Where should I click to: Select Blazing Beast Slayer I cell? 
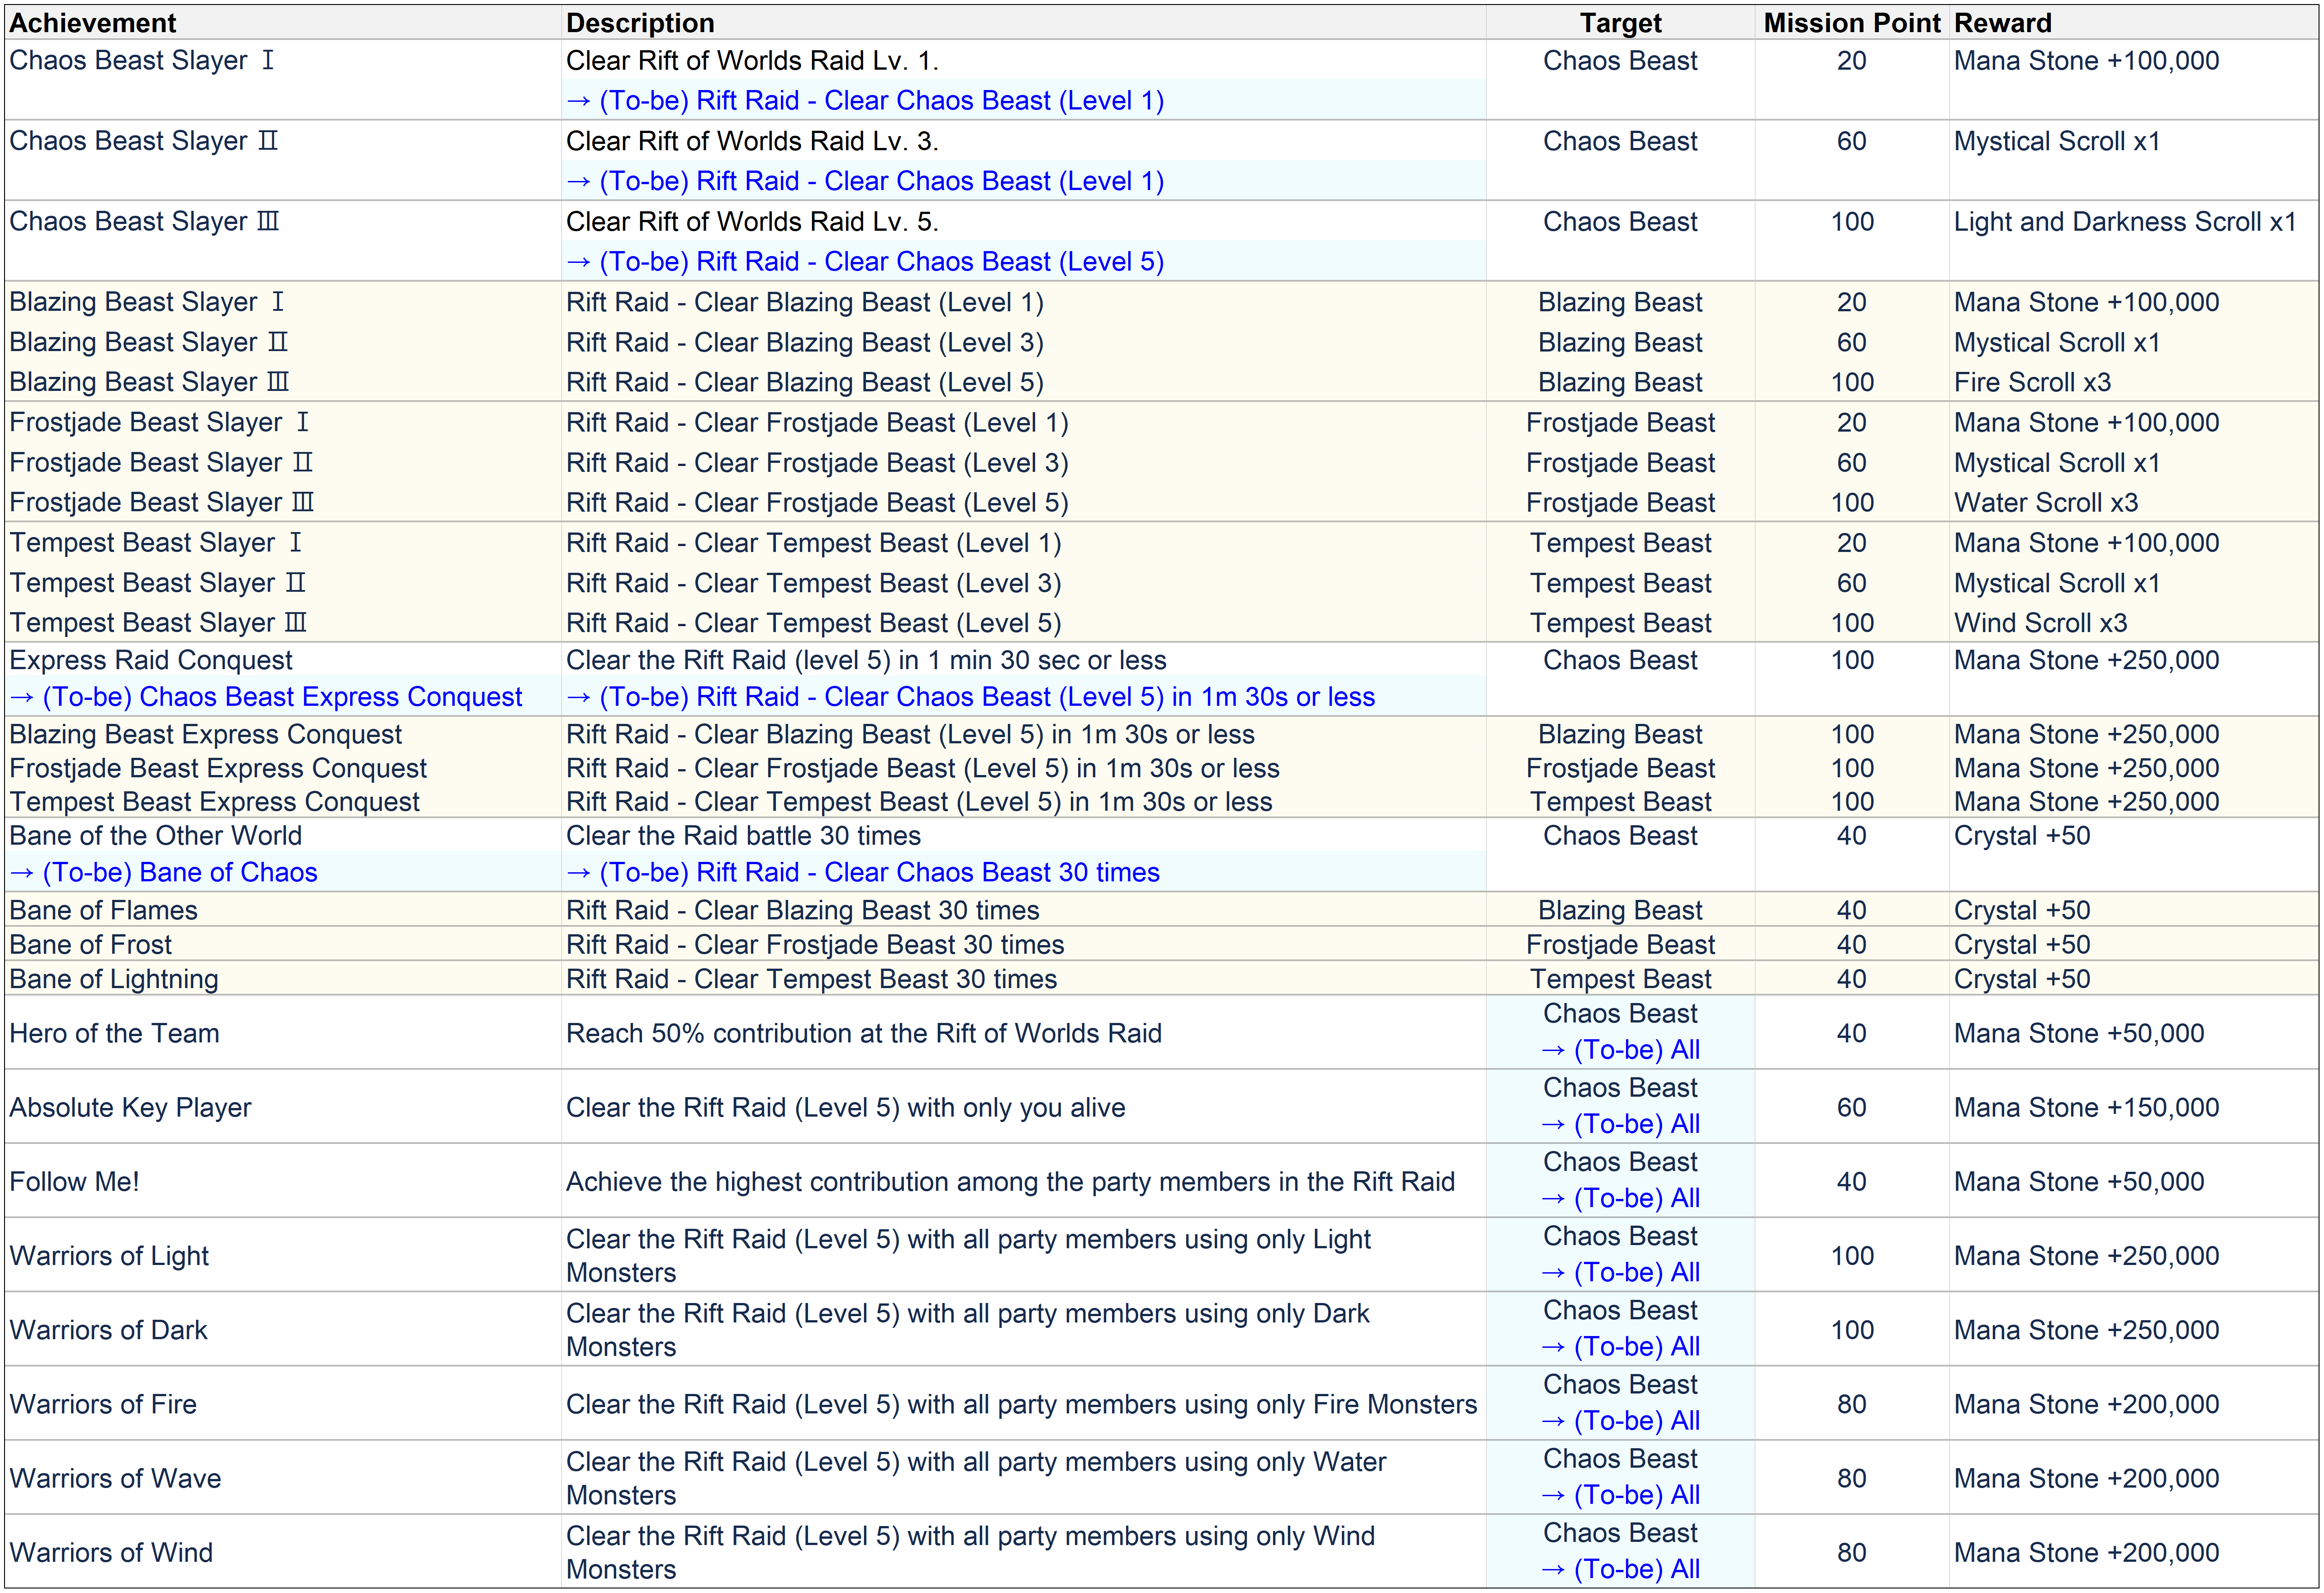coord(147,302)
